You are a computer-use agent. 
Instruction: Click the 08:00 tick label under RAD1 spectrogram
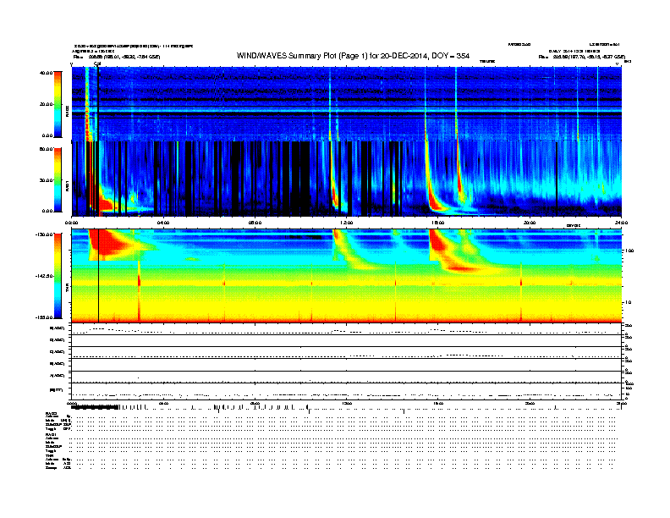coord(255,223)
